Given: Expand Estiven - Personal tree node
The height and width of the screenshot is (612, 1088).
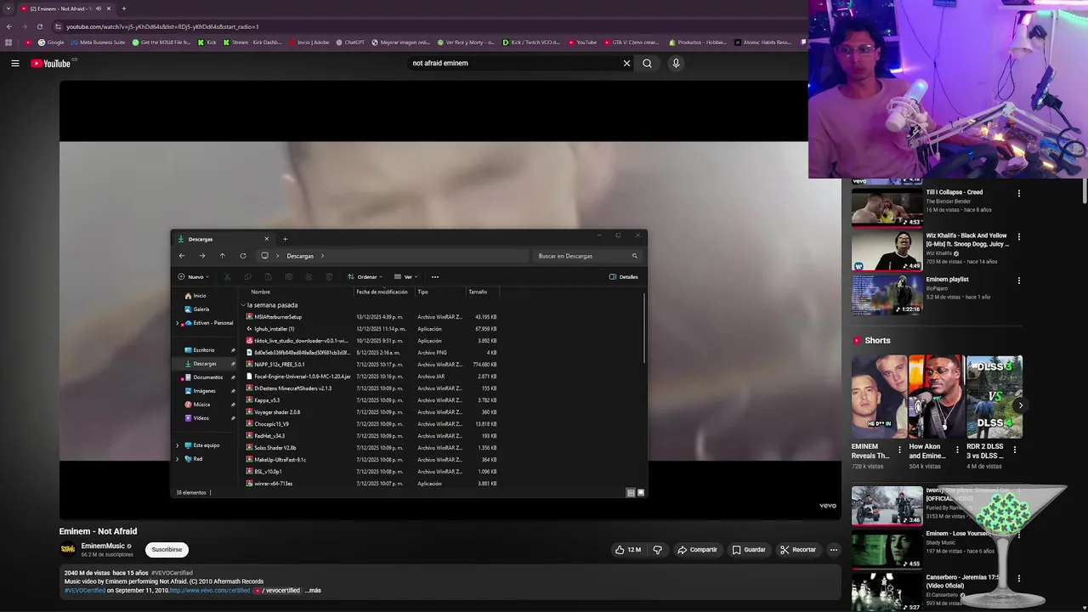Looking at the screenshot, I should click(178, 323).
